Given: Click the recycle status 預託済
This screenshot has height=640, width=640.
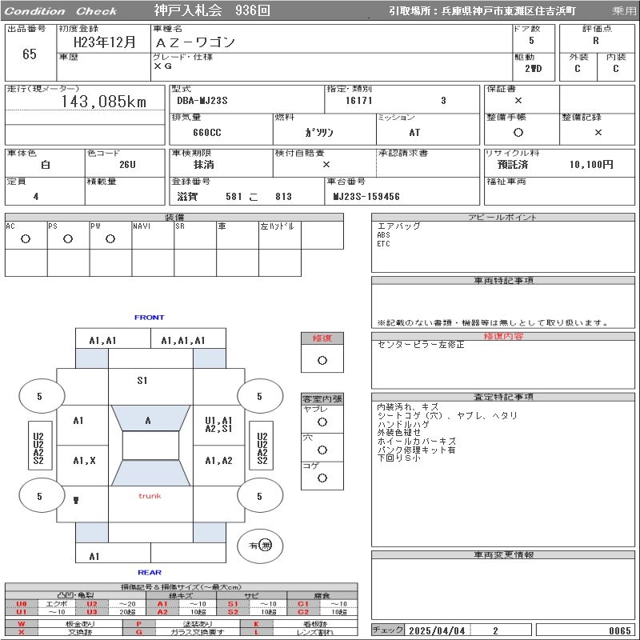Looking at the screenshot, I should coord(513,165).
